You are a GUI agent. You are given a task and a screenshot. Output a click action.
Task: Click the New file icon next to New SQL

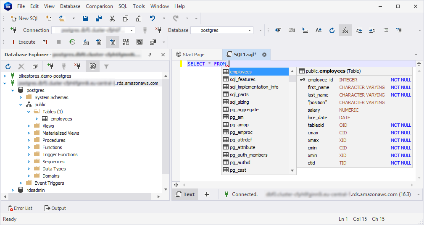pos(49,18)
